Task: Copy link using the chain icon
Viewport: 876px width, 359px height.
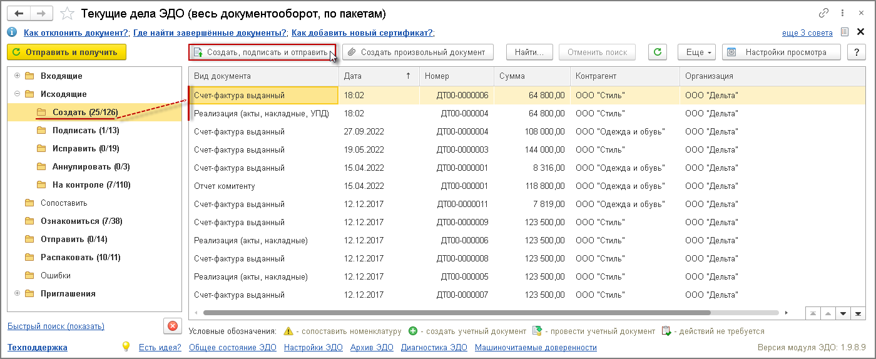Action: pos(823,13)
